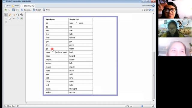This screenshot has height=108, width=192.
Task: Open help via the question mark icon
Action: pos(153,10)
